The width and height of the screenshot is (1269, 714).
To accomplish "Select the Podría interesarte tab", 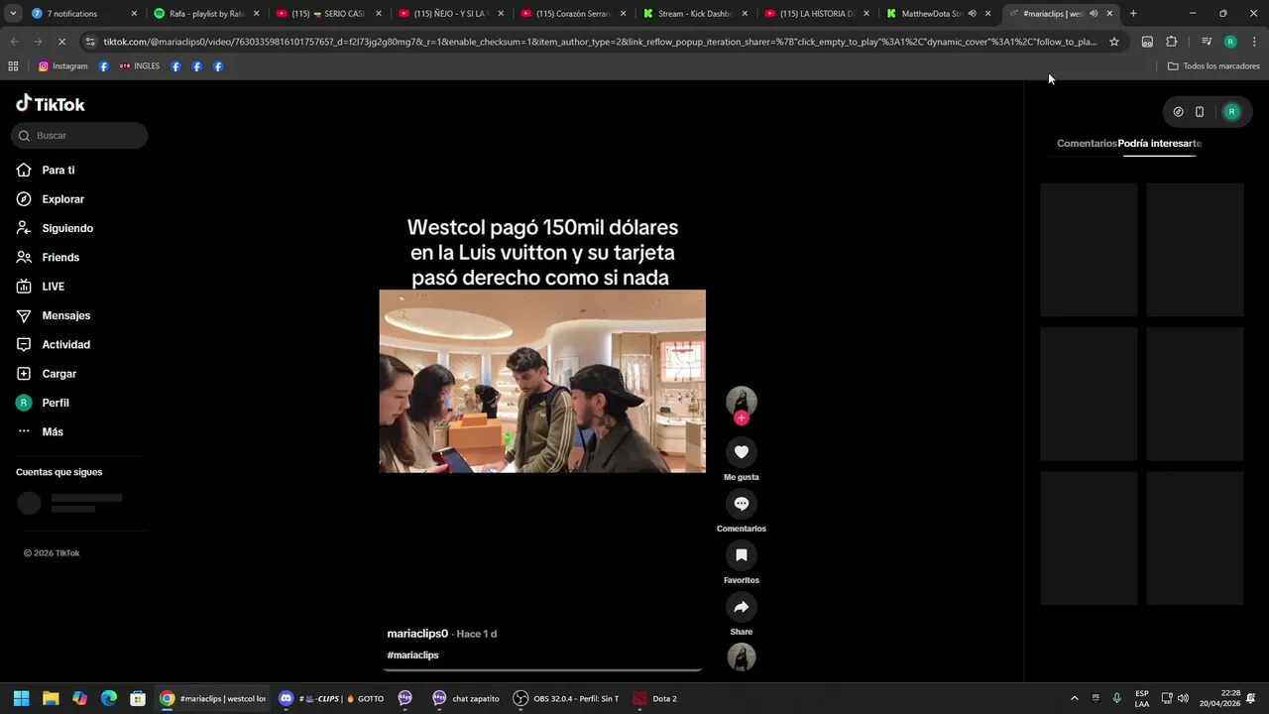I will click(x=1159, y=144).
